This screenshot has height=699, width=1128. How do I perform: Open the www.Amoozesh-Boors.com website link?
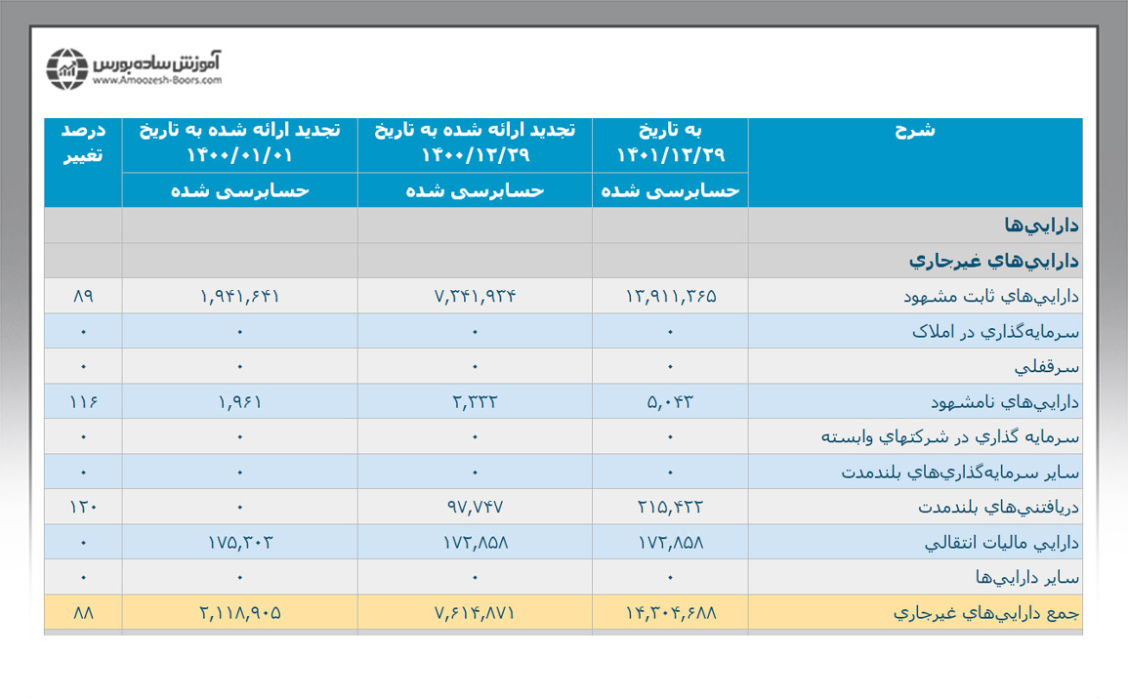click(x=158, y=82)
